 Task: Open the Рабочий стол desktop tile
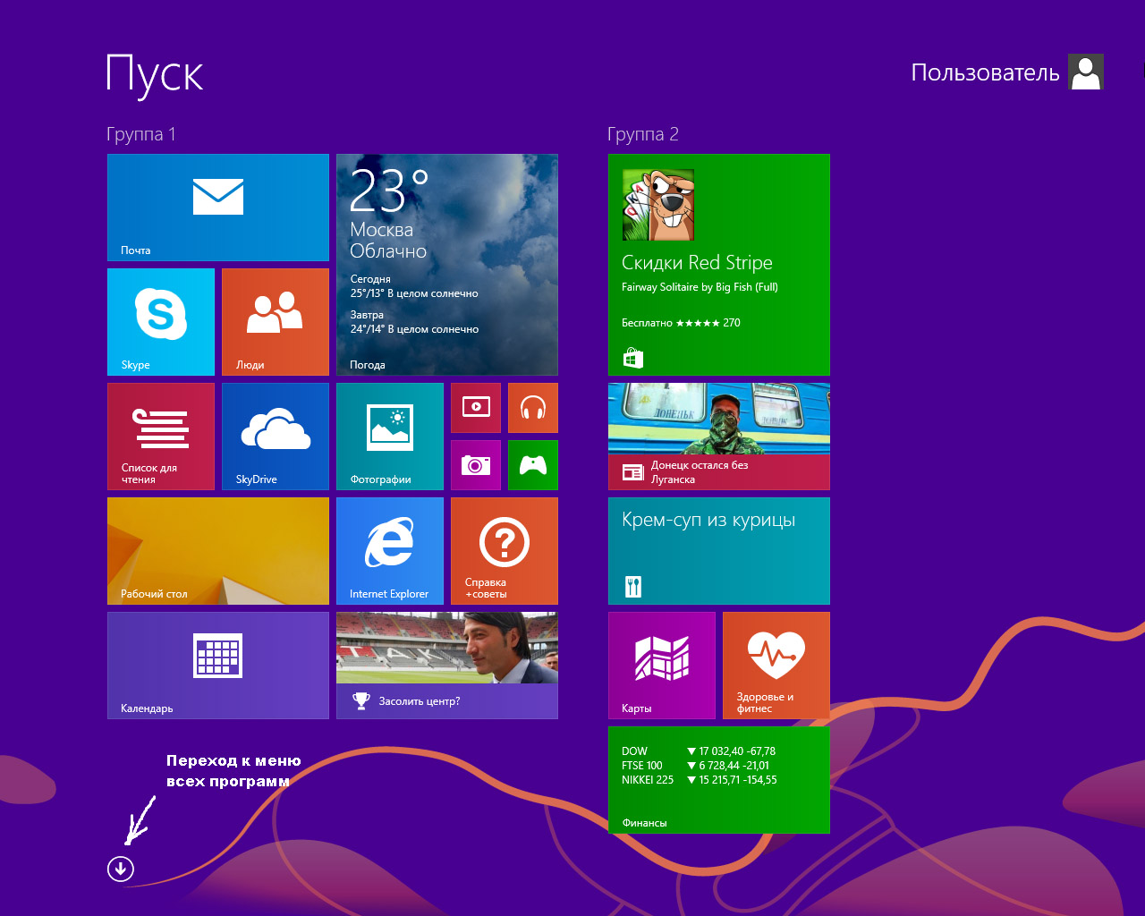pyautogui.click(x=218, y=551)
